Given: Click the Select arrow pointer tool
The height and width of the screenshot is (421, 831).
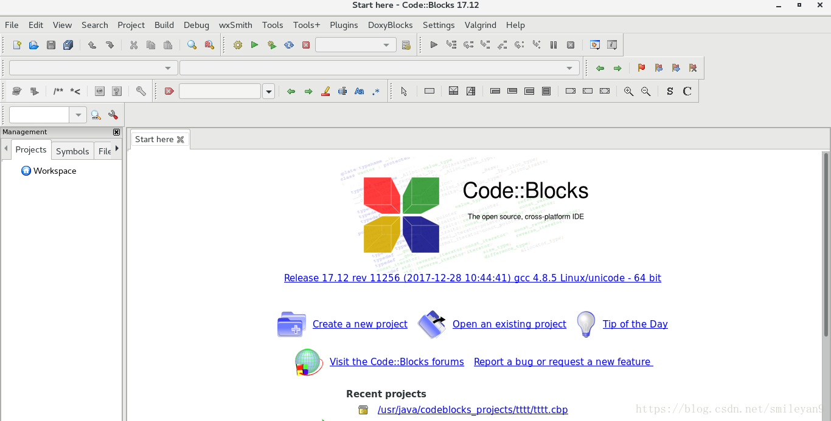Looking at the screenshot, I should tap(404, 91).
